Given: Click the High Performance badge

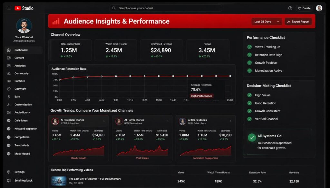Looking at the screenshot, I should [x=202, y=96].
